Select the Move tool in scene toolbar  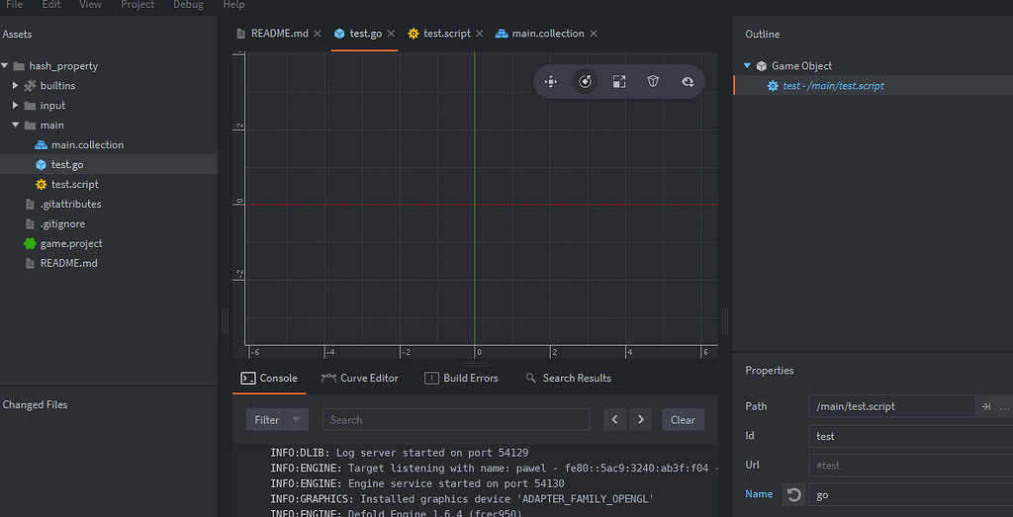(x=551, y=82)
